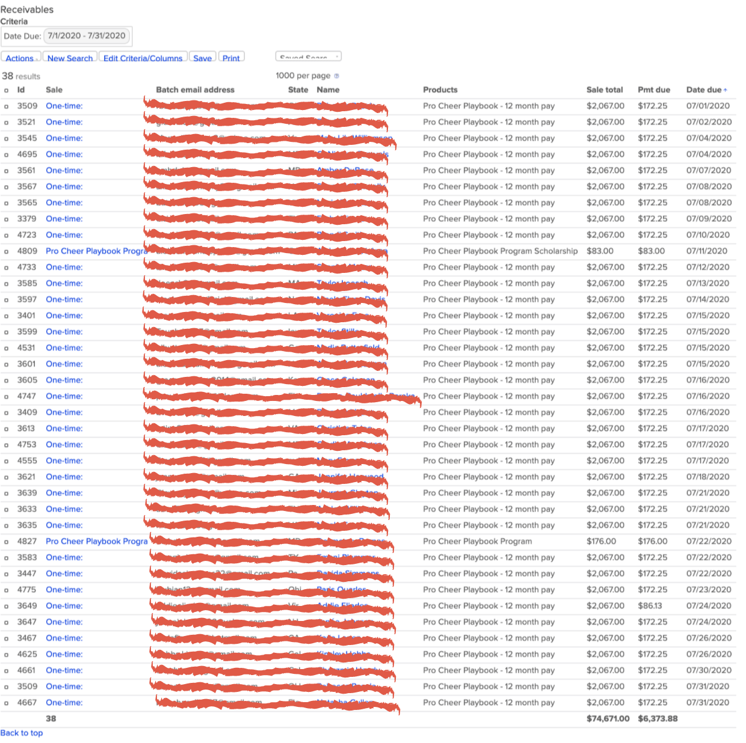Click the date due 07/01/2020
The height and width of the screenshot is (743, 746).
708,106
